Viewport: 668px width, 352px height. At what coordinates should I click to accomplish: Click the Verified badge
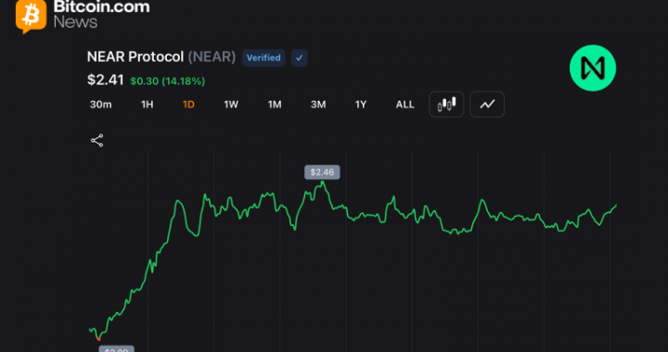263,57
